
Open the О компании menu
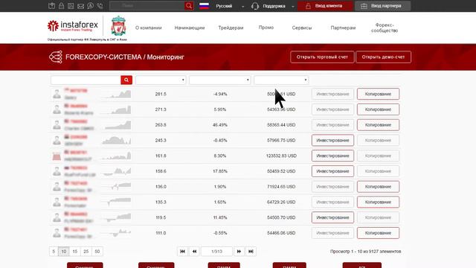tap(149, 28)
